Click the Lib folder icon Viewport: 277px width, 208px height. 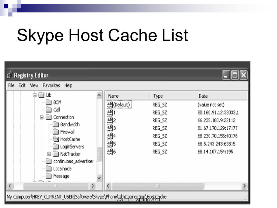point(41,95)
